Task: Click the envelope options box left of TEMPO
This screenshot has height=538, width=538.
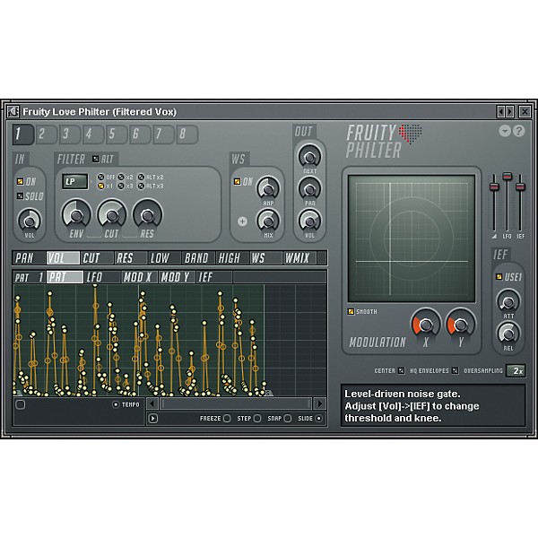Action: (21, 404)
